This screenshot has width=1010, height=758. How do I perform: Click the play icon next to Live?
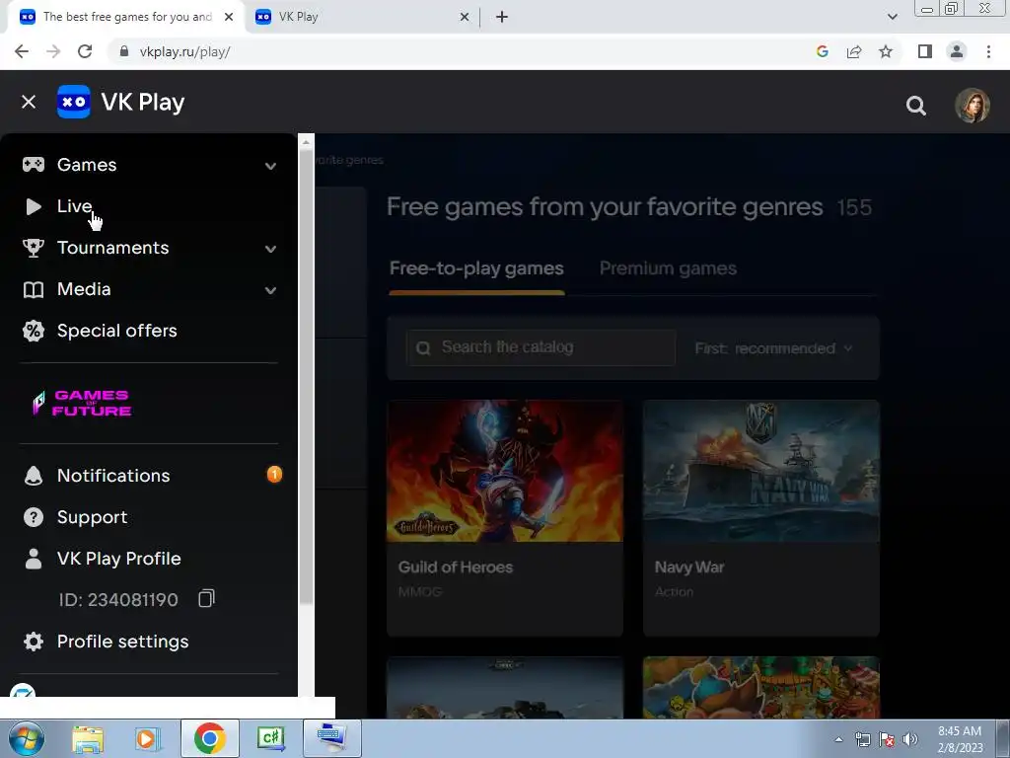(34, 206)
